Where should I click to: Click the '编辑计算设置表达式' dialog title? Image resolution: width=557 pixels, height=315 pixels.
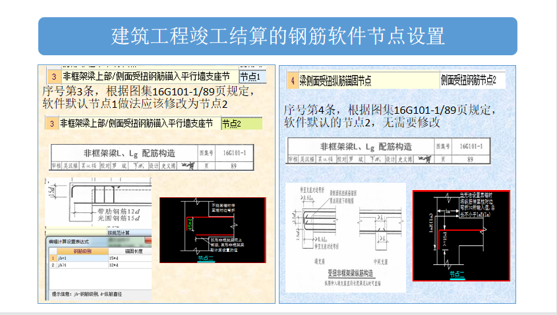click(69, 241)
